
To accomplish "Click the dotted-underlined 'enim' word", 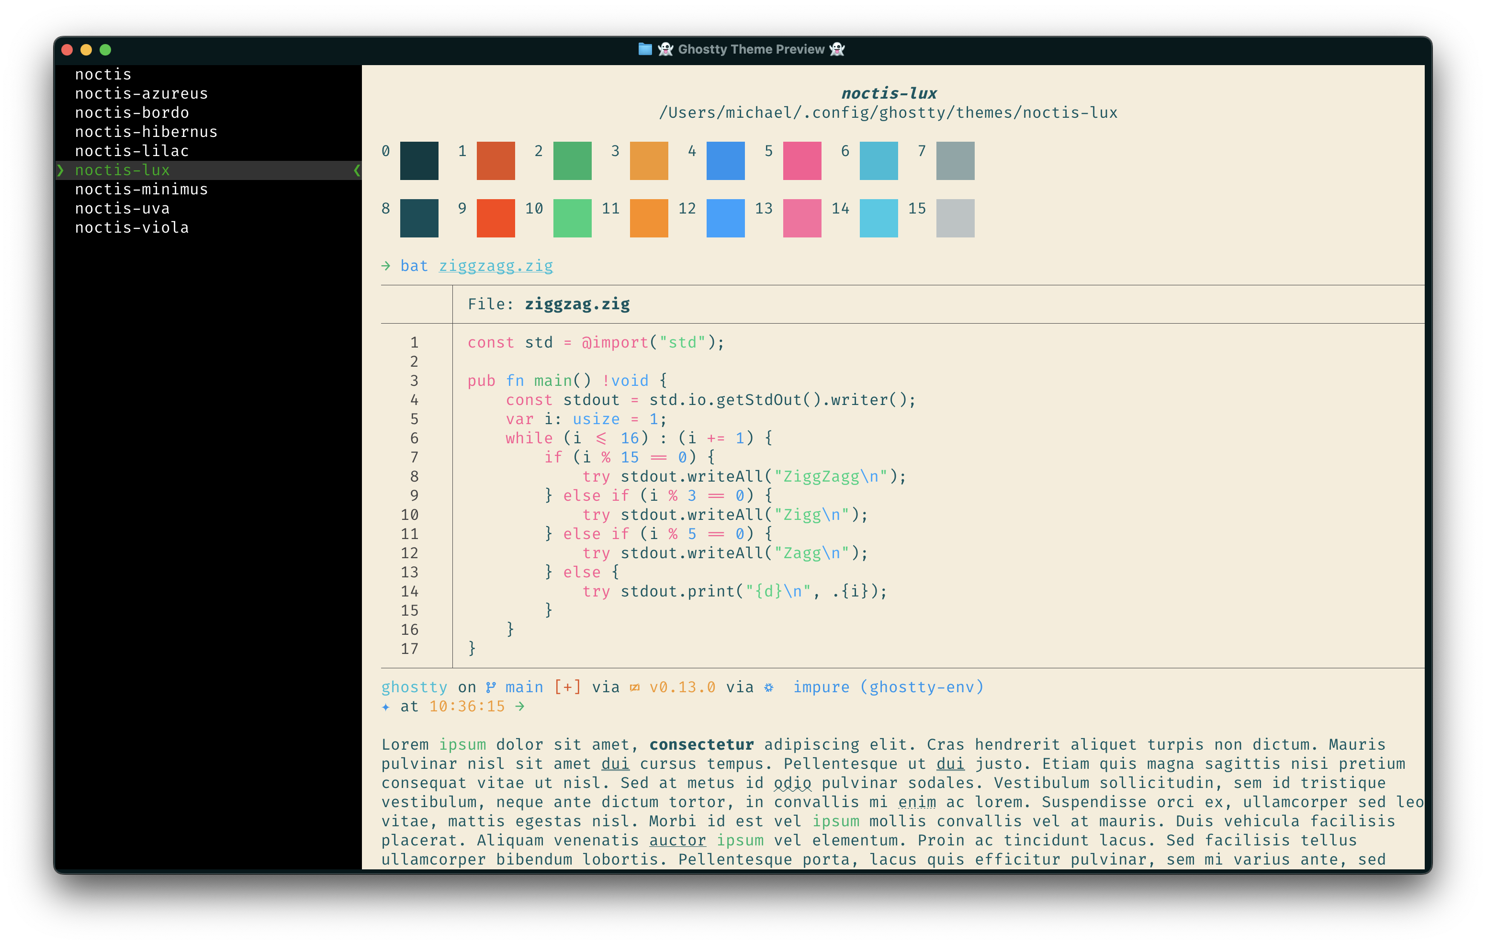I will point(916,802).
